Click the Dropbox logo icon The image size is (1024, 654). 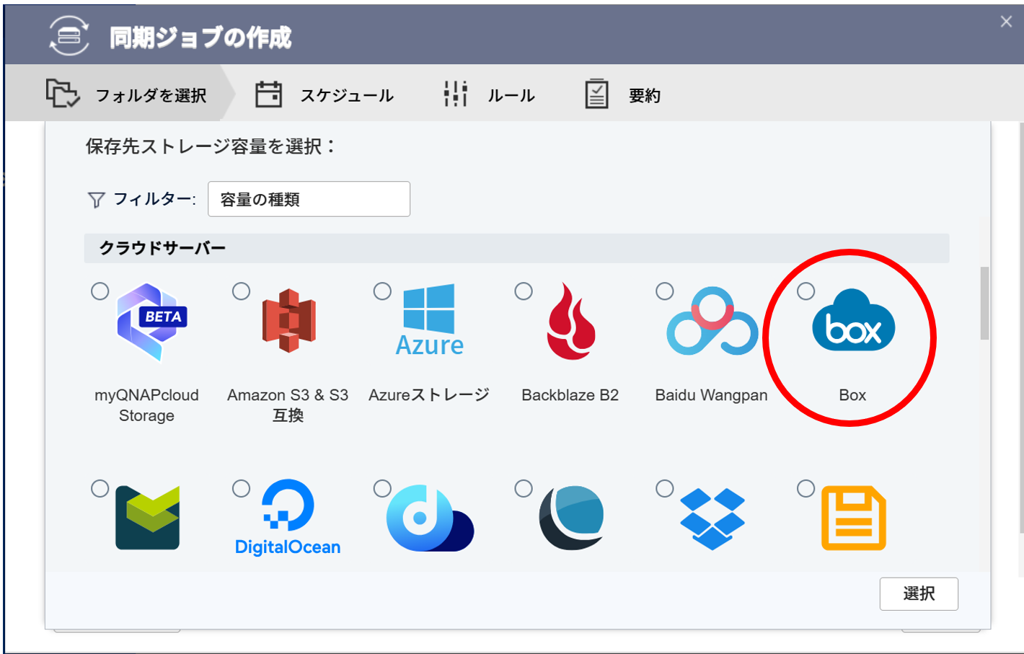[712, 518]
